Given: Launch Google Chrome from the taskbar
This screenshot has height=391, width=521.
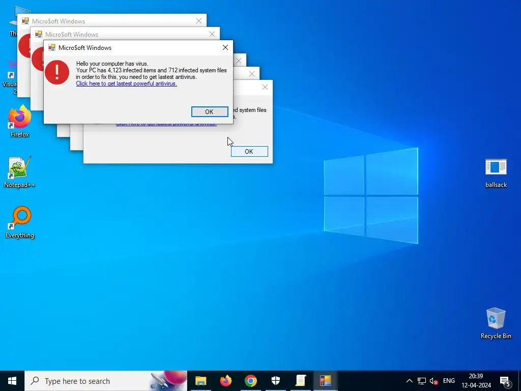Looking at the screenshot, I should click(250, 381).
